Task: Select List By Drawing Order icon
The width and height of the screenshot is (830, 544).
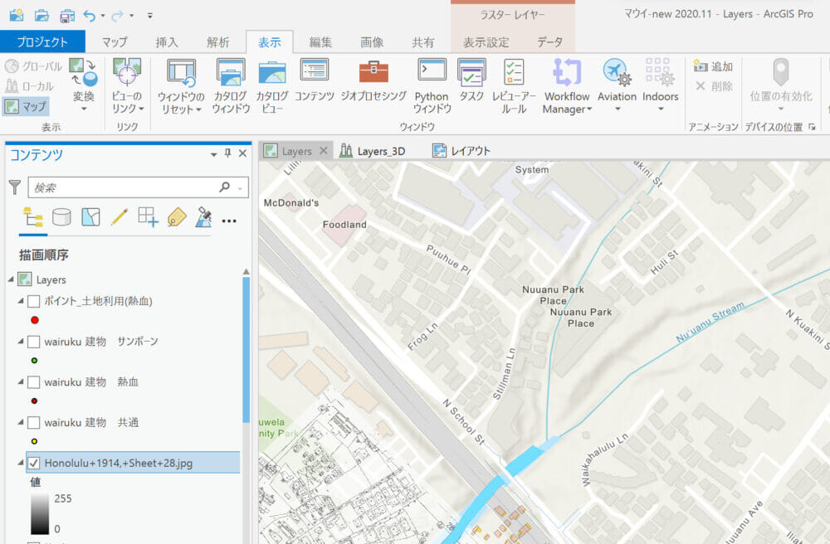Action: [x=33, y=218]
